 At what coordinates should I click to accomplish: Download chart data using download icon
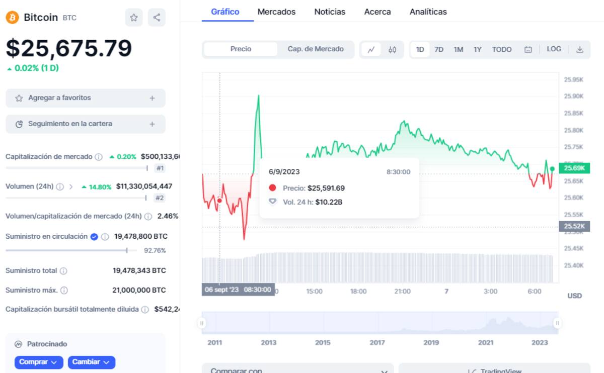pos(580,50)
